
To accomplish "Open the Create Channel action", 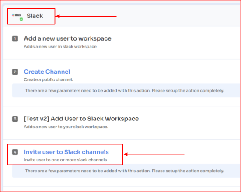I will [x=47, y=72].
